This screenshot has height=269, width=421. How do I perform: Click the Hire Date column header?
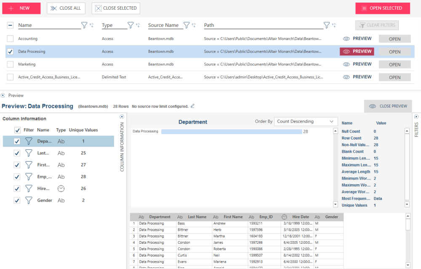tap(301, 217)
